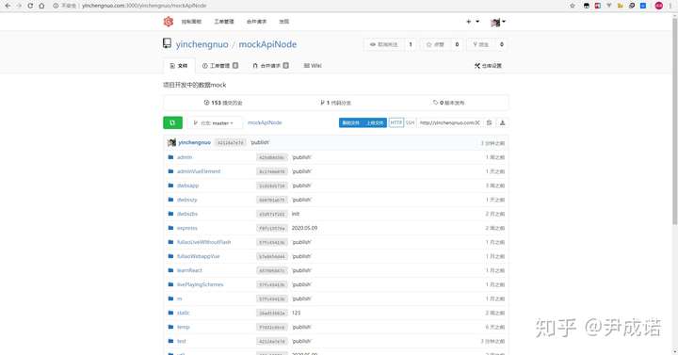Click the folder icon for temp

[170, 327]
